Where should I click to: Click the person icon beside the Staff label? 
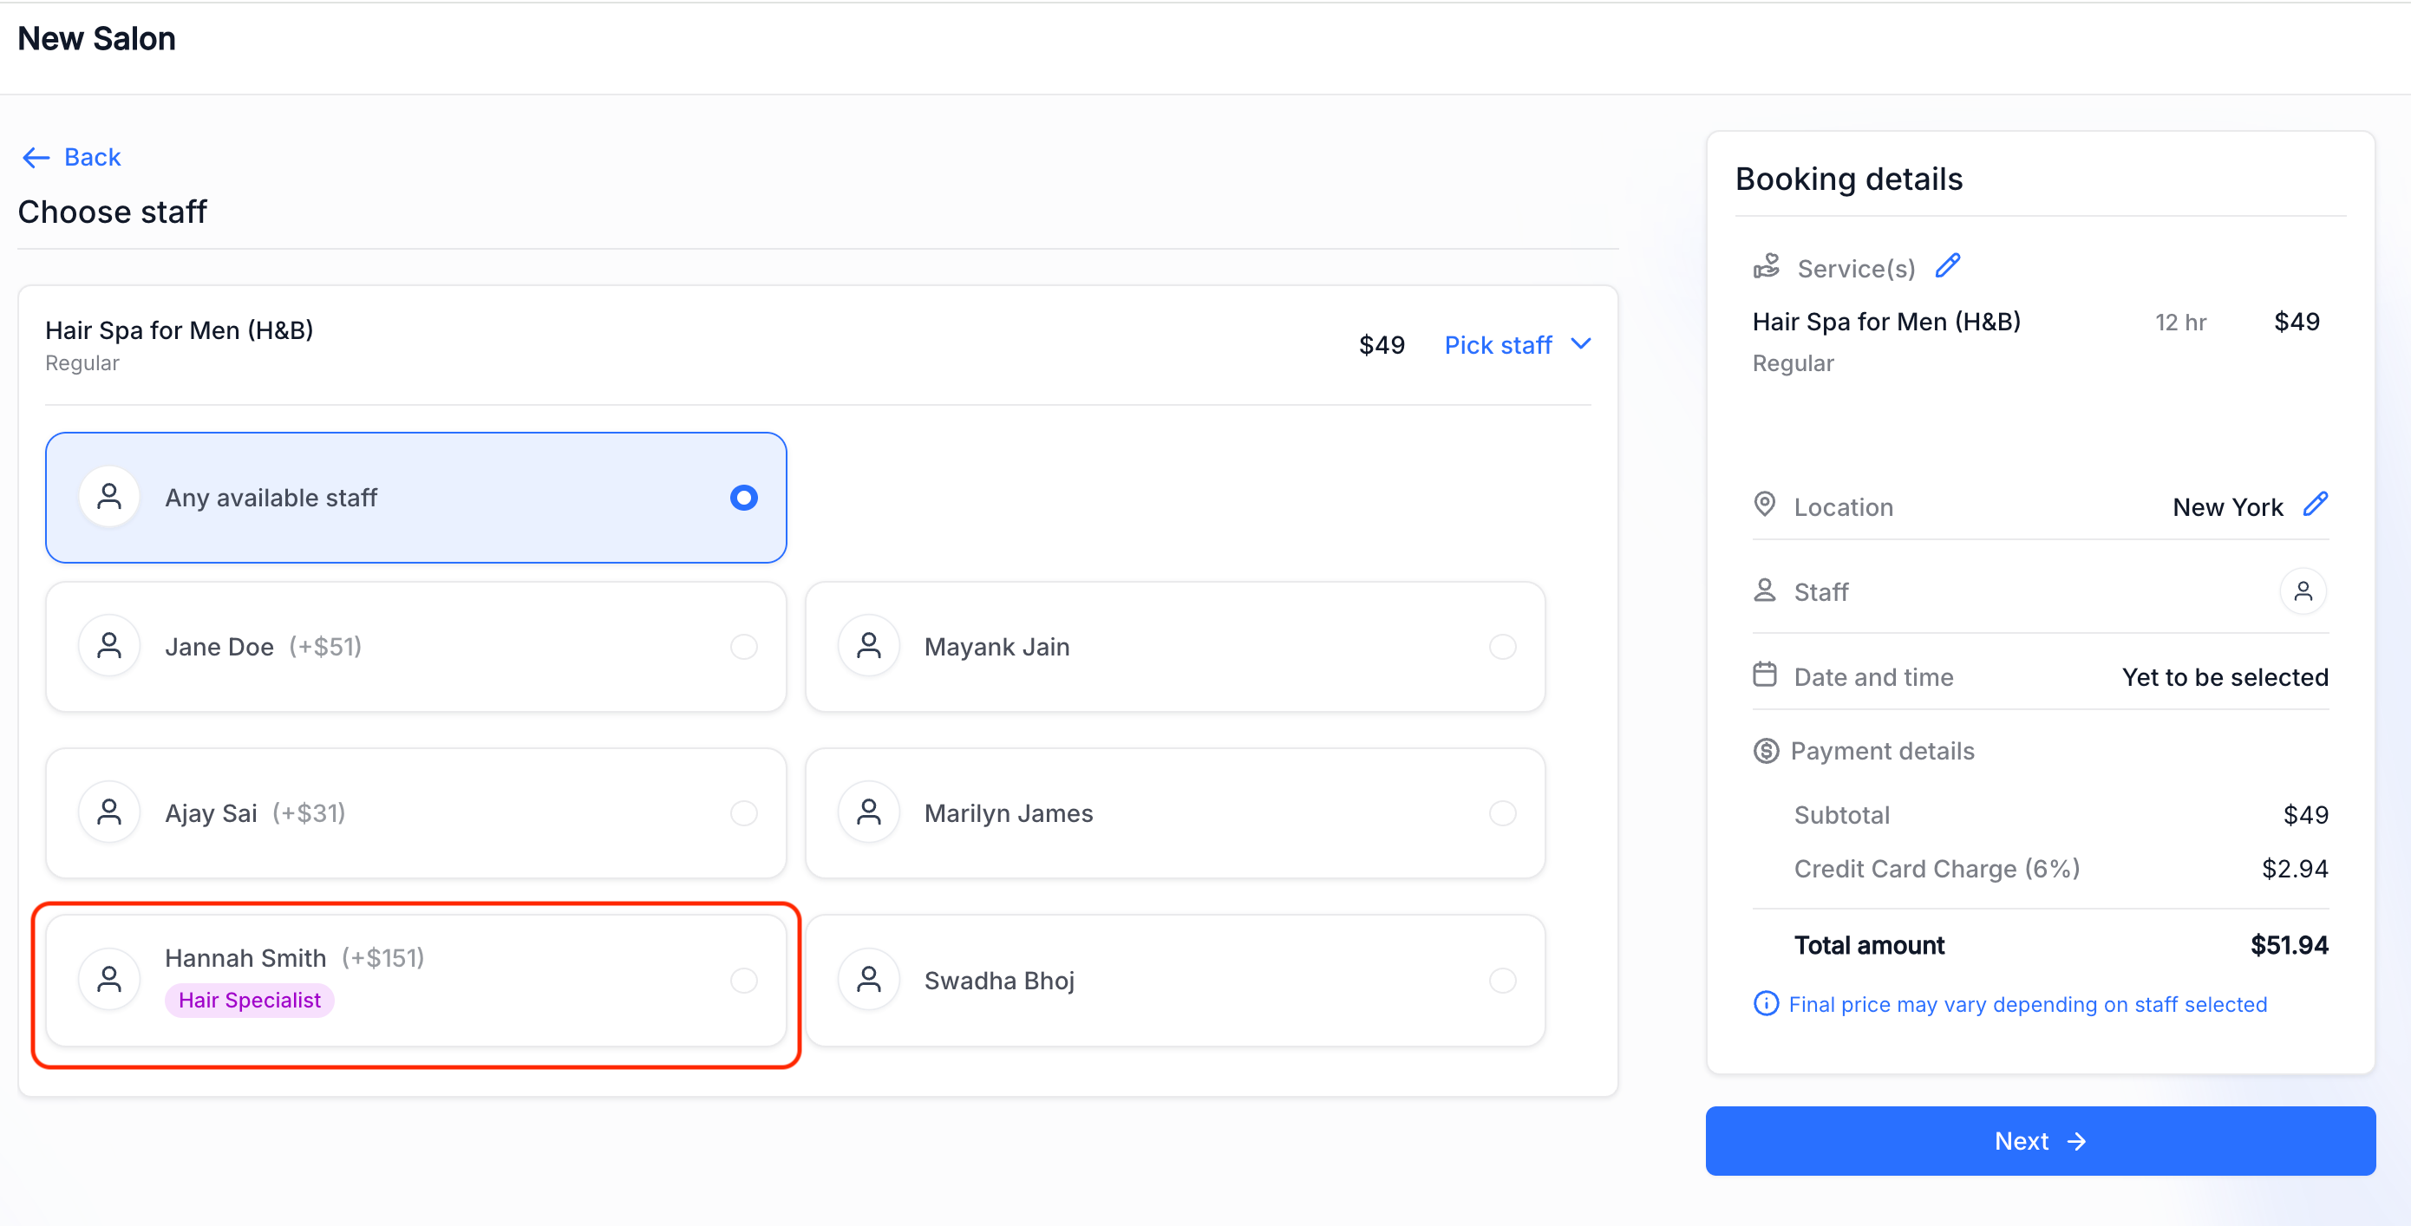coord(1764,590)
